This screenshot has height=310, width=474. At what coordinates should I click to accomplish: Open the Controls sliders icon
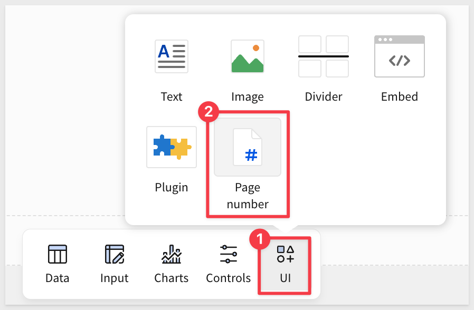(x=228, y=255)
